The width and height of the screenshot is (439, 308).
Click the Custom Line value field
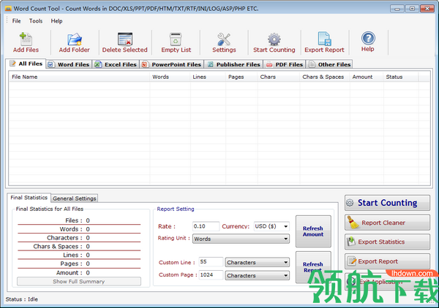click(x=211, y=262)
